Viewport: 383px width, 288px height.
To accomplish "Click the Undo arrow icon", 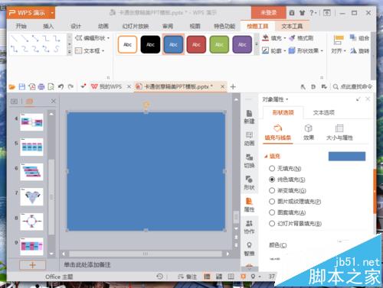I will 61,87.
